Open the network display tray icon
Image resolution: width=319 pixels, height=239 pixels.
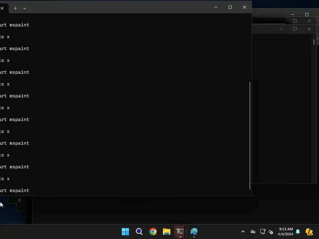(x=263, y=232)
